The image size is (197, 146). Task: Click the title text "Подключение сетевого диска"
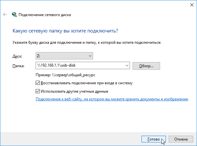click(45, 15)
